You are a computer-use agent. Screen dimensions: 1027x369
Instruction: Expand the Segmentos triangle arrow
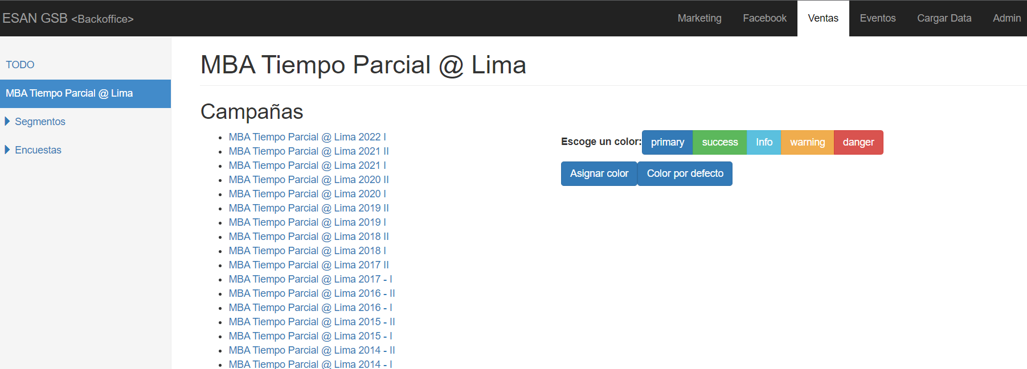pyautogui.click(x=7, y=121)
